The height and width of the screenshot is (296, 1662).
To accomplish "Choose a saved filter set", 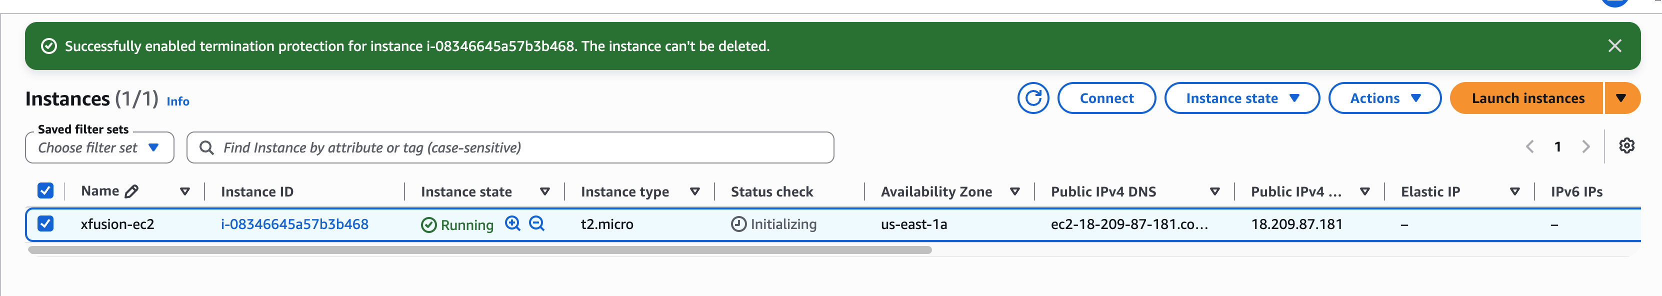I will click(99, 147).
